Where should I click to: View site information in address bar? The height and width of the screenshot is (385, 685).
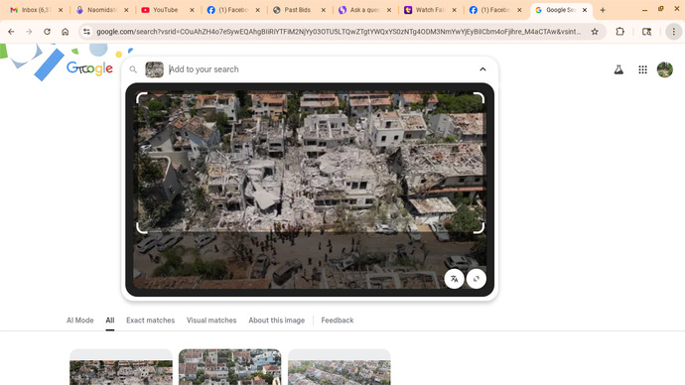(x=86, y=32)
